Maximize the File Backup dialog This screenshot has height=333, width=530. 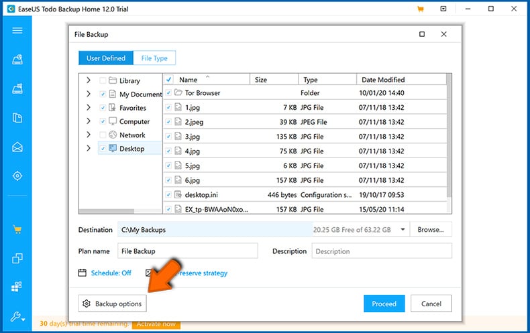click(x=422, y=34)
